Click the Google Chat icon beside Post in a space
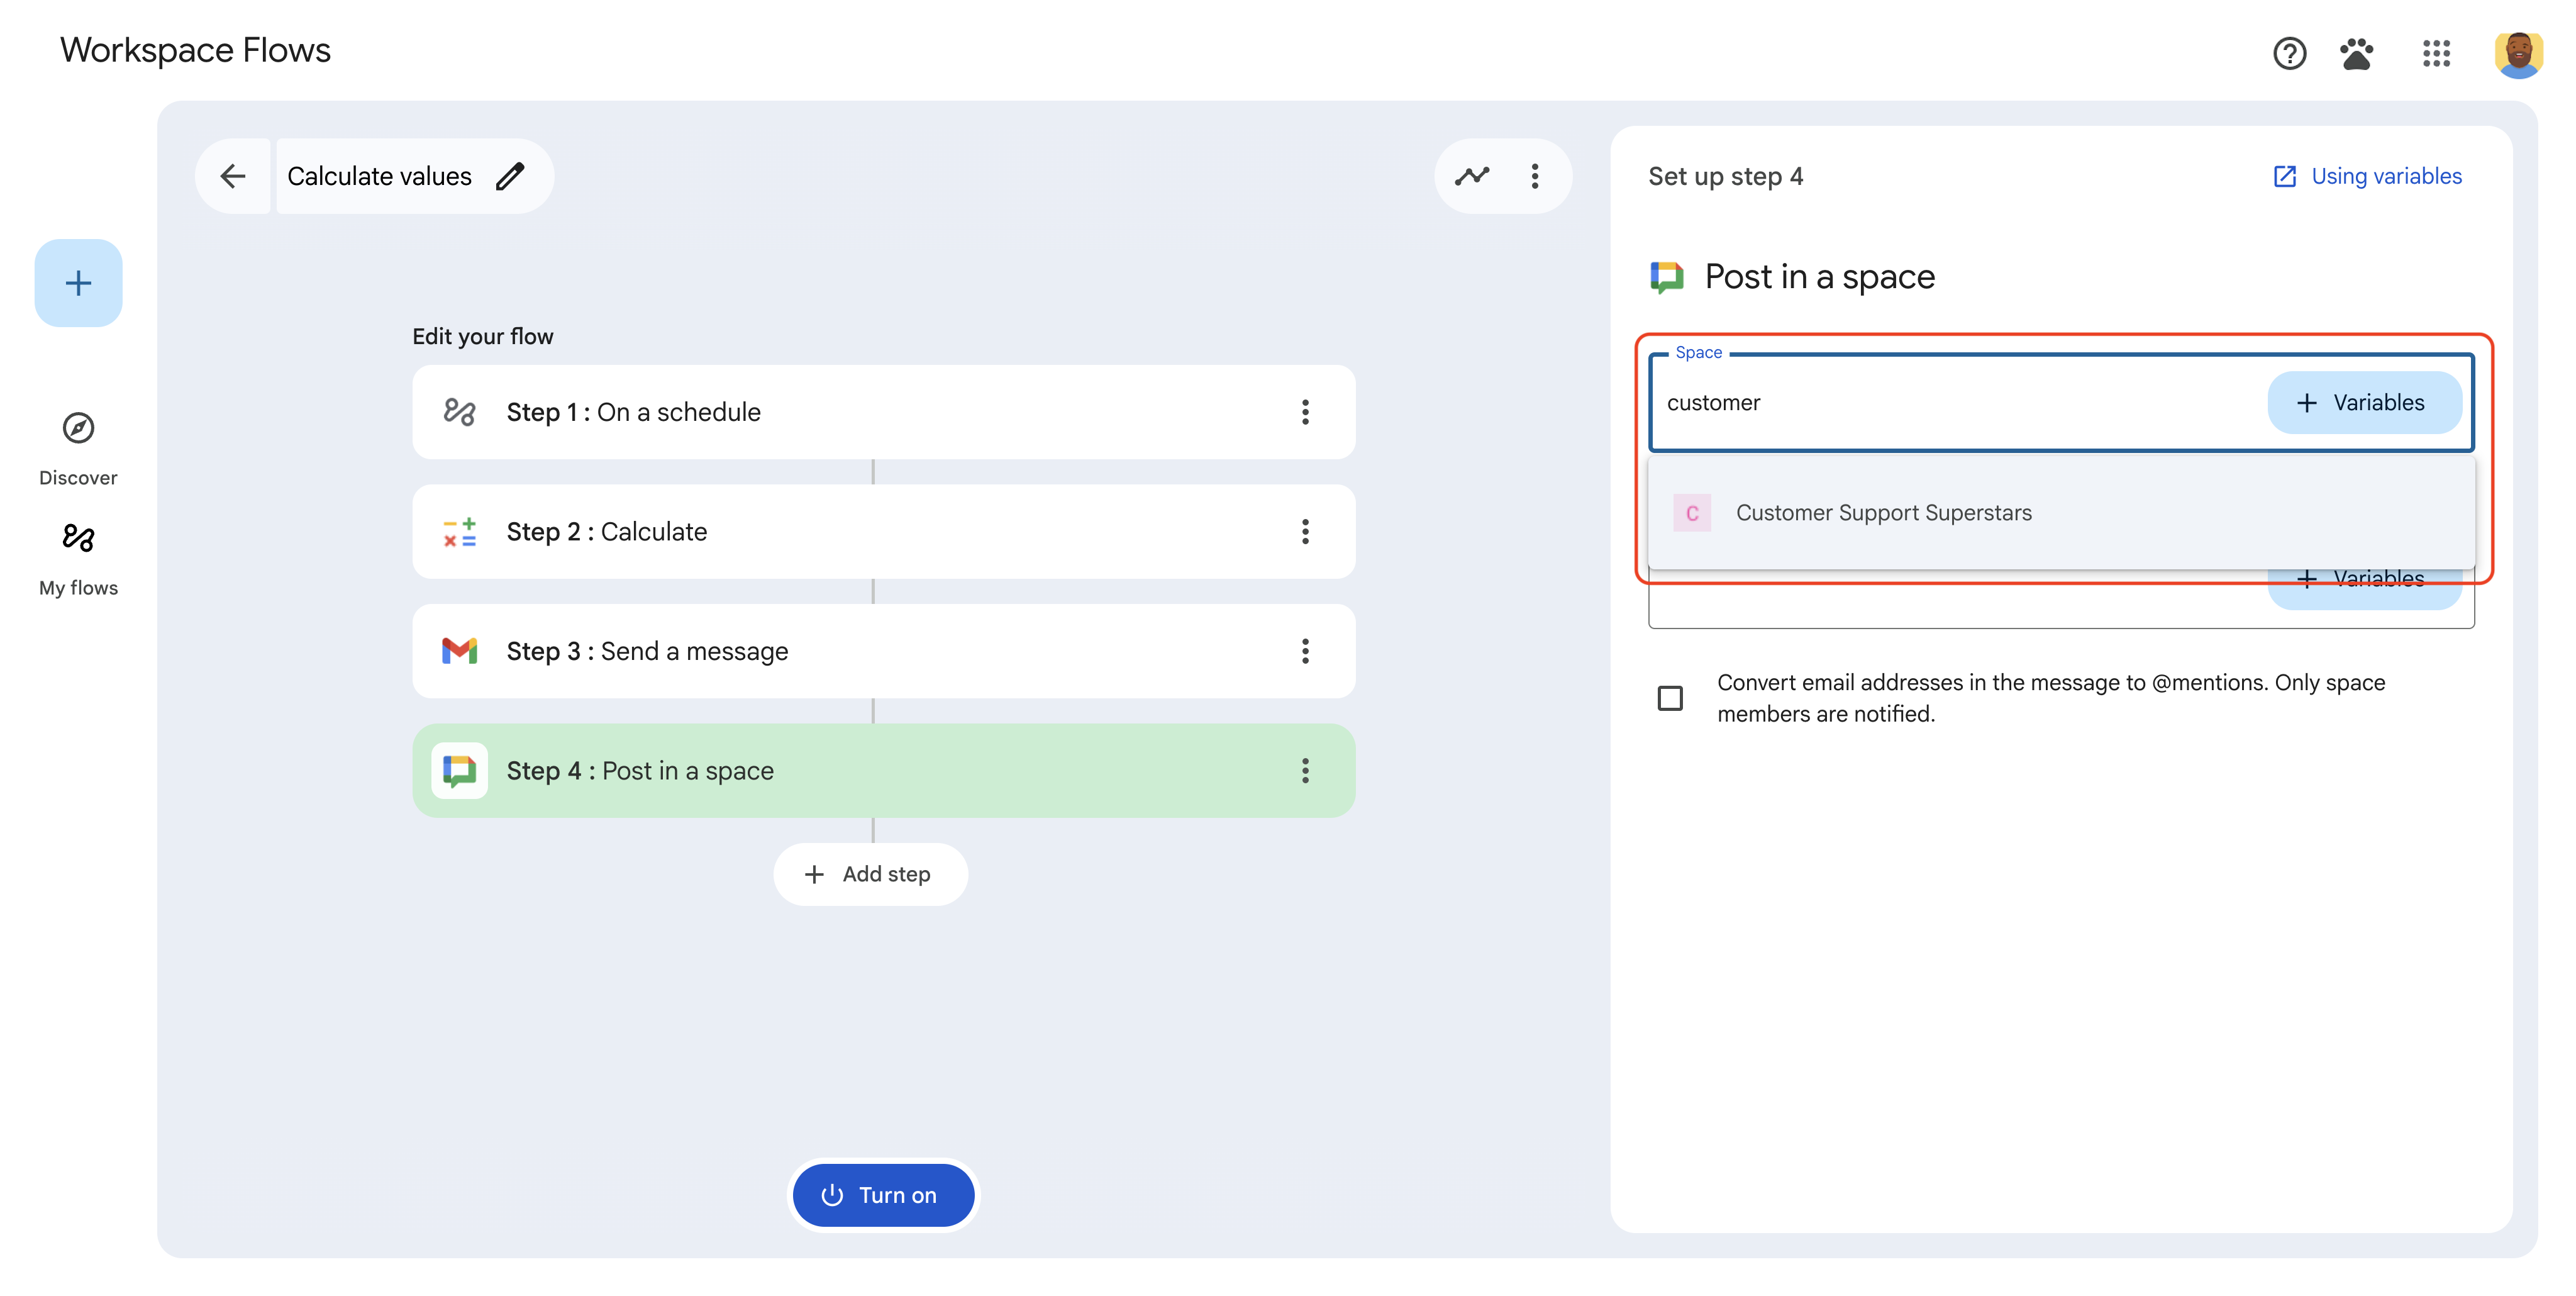Viewport: 2576px width, 1296px height. point(1668,276)
